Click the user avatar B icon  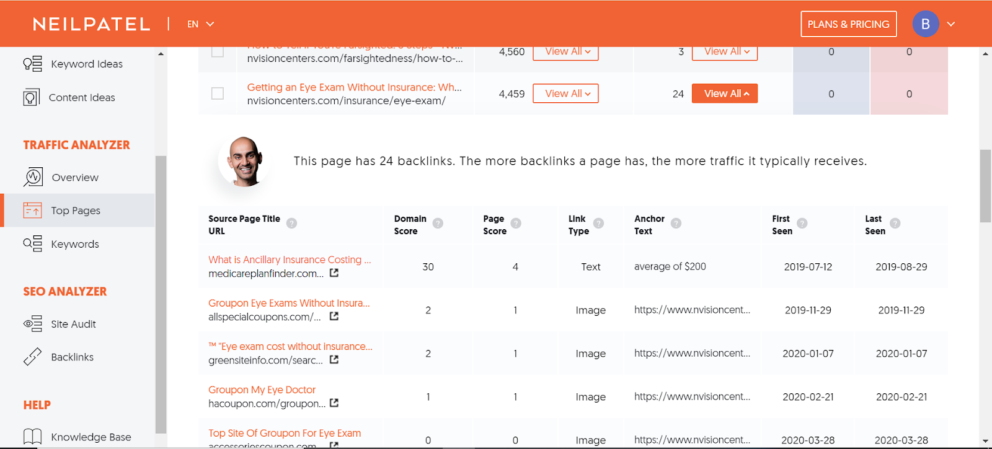(926, 24)
